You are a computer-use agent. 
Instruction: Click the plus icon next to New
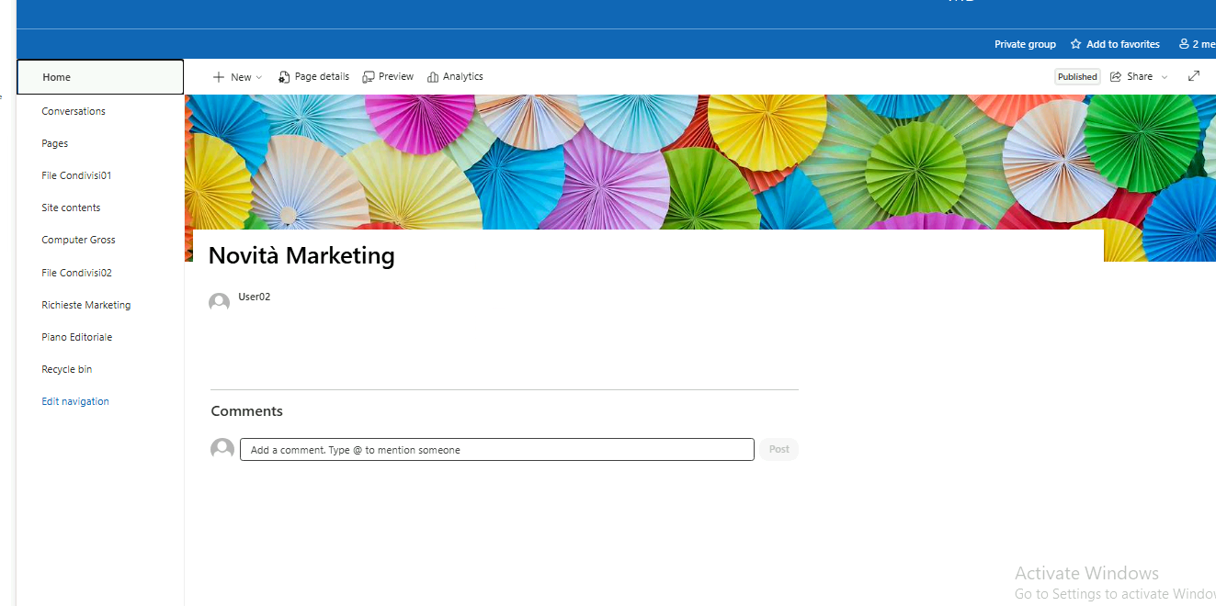click(x=219, y=77)
